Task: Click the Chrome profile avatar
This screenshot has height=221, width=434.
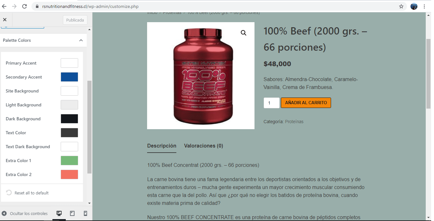Action: tap(414, 6)
